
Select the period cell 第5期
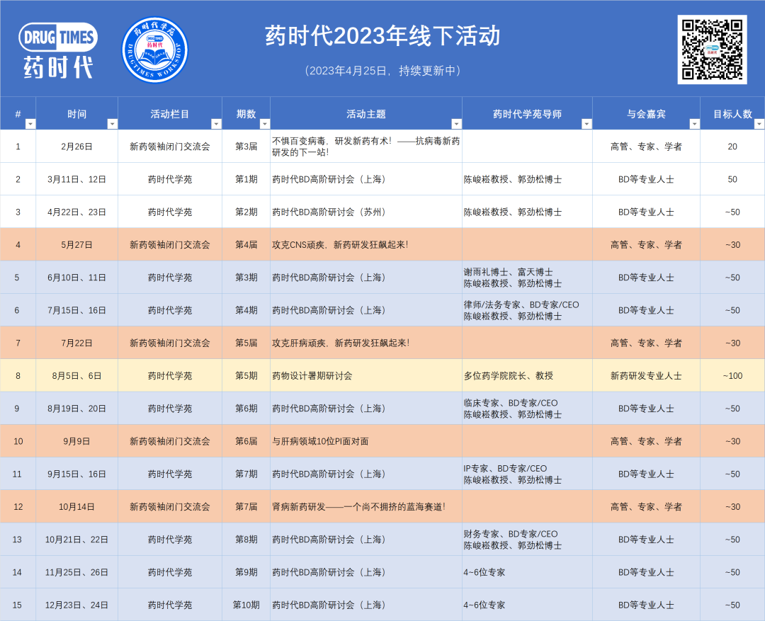246,375
